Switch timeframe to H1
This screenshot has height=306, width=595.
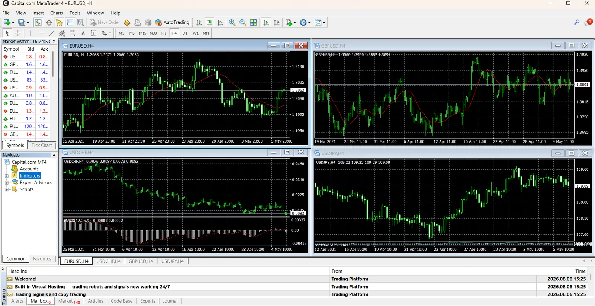[164, 33]
